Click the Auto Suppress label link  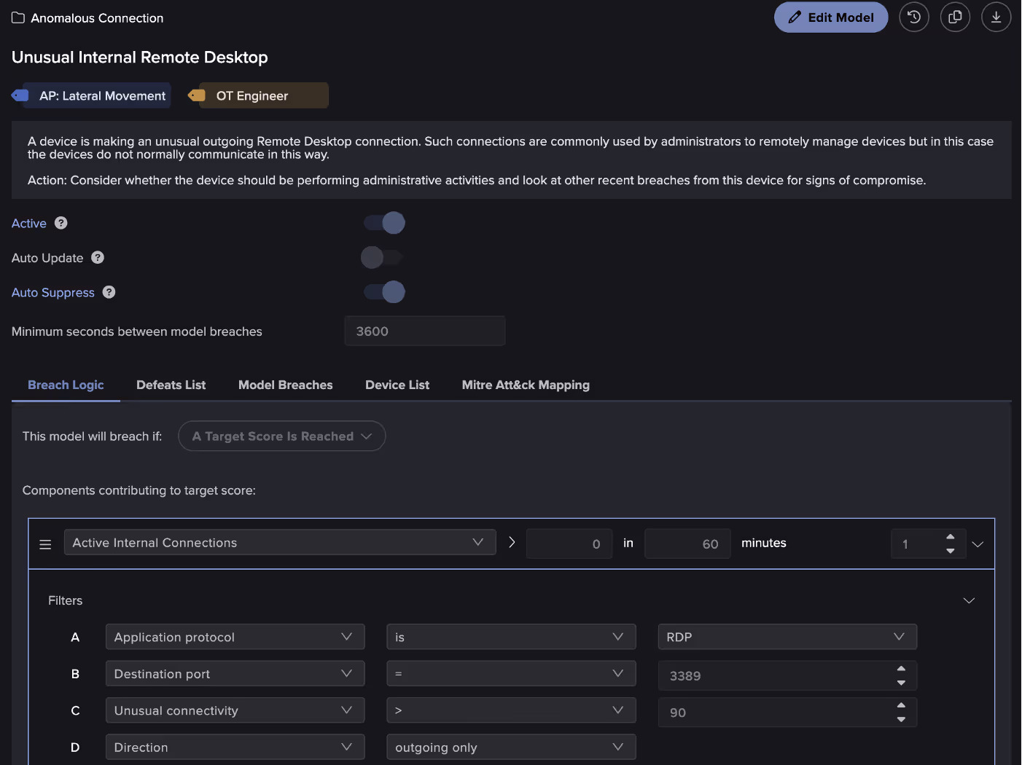point(53,292)
